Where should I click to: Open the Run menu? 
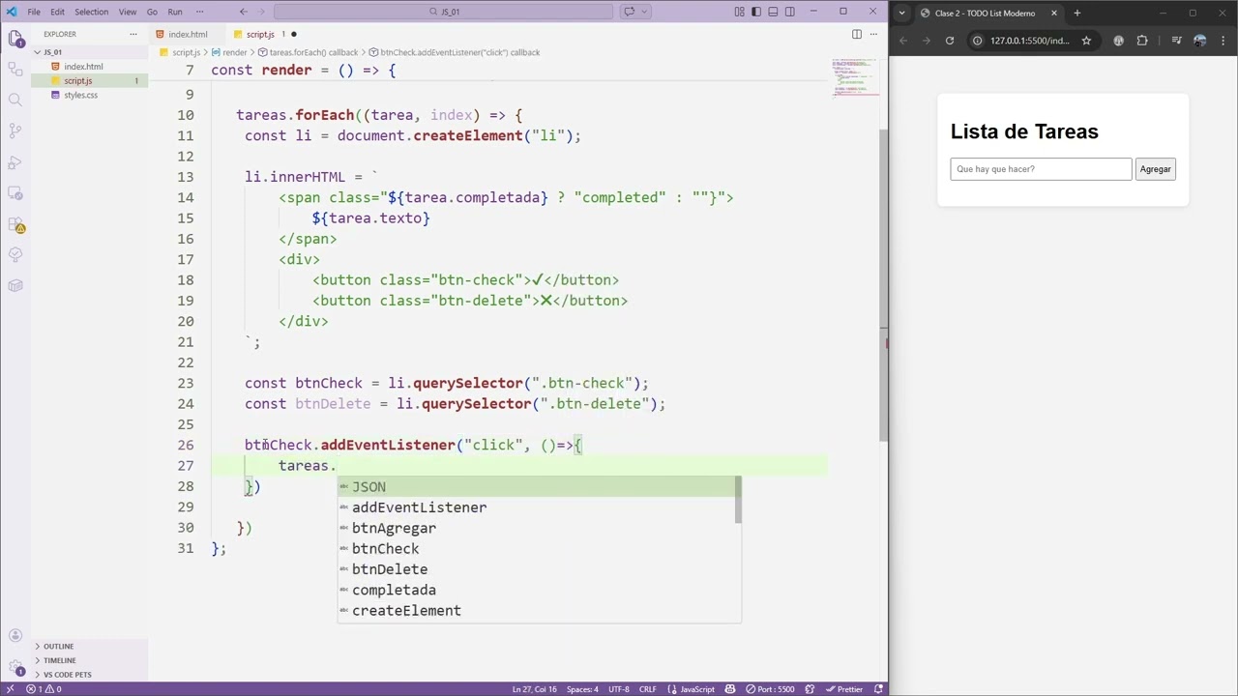pyautogui.click(x=175, y=12)
